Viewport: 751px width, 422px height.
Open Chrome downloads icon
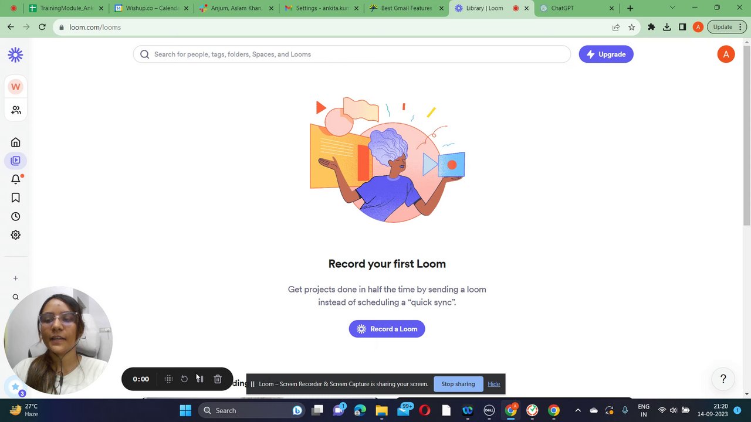point(667,27)
